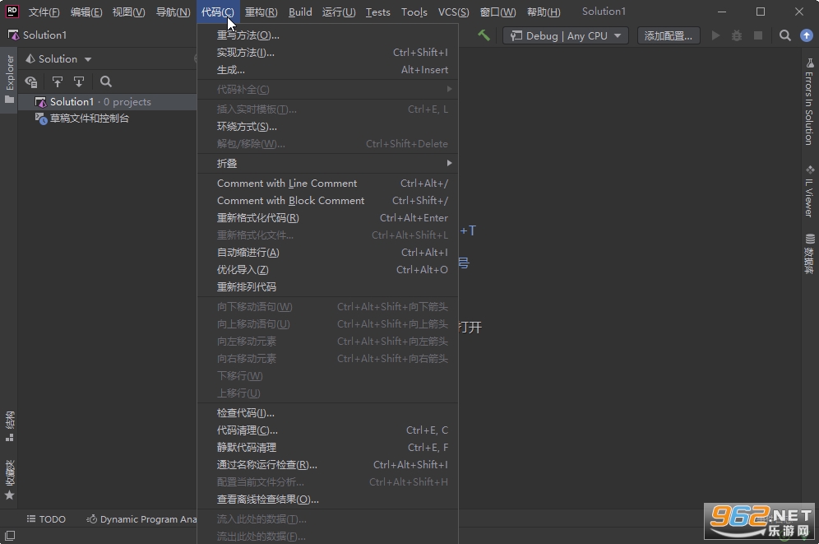This screenshot has height=544, width=819.
Task: Choose 优化导入(Z) menu item
Action: coord(327,270)
